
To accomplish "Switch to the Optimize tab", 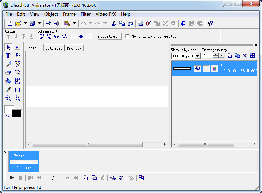I will pyautogui.click(x=54, y=48).
